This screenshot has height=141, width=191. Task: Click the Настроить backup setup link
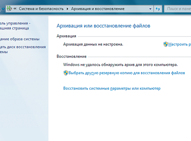(180, 44)
